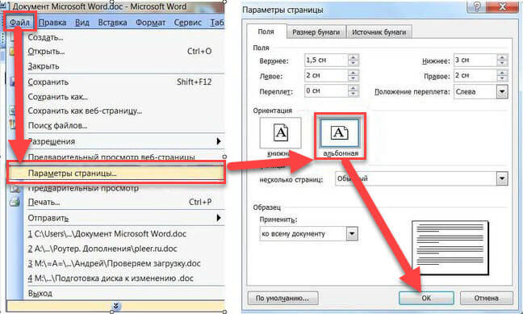The width and height of the screenshot is (523, 314).
Task: Open recent file Подготовка диска к изменению .doc
Action: pyautogui.click(x=111, y=278)
